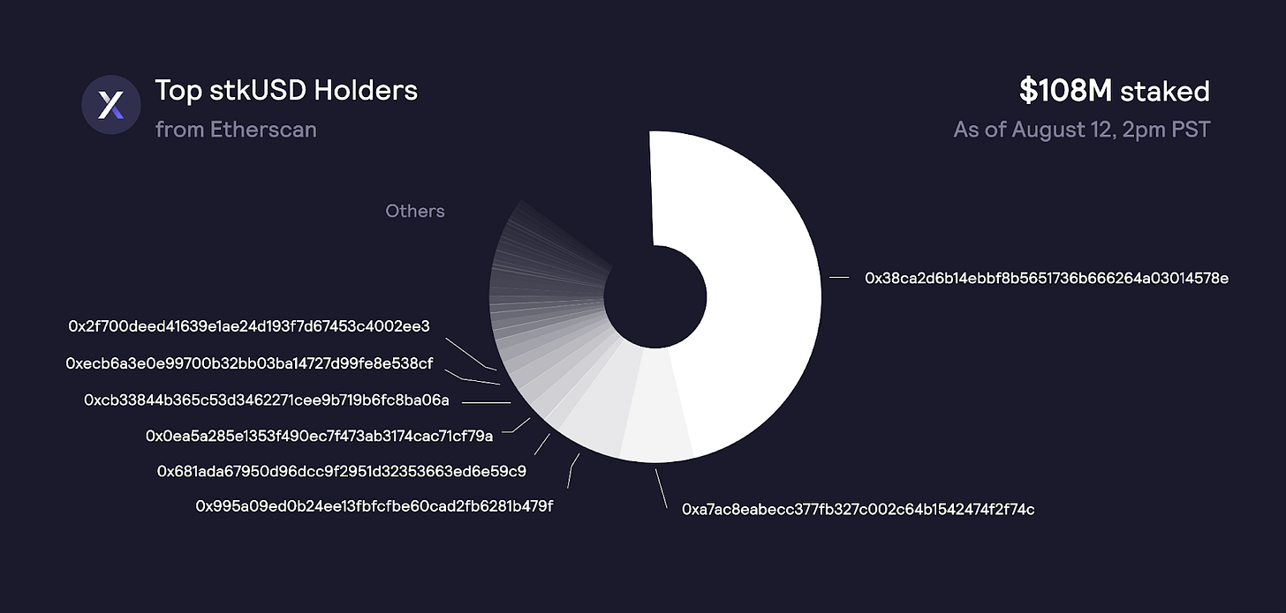Select address label 0x38ca2d6b14ebbf8b5651736b666264a03014578e
1286x613 pixels.
[x=1047, y=278]
